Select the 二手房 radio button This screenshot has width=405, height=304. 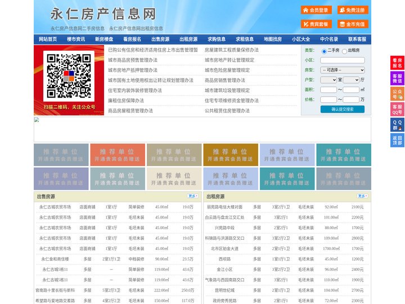pos(324,51)
